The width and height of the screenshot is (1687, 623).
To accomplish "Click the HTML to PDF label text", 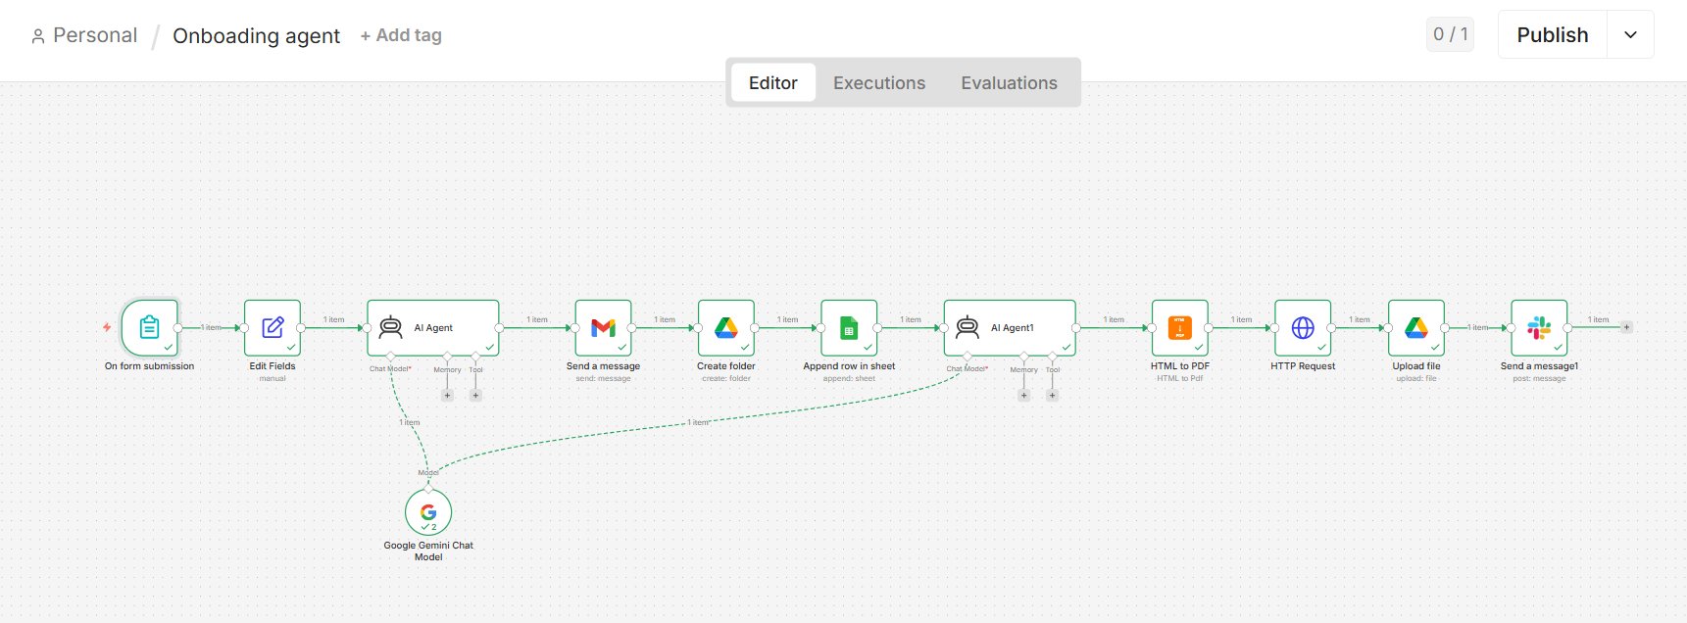I will click(x=1180, y=366).
